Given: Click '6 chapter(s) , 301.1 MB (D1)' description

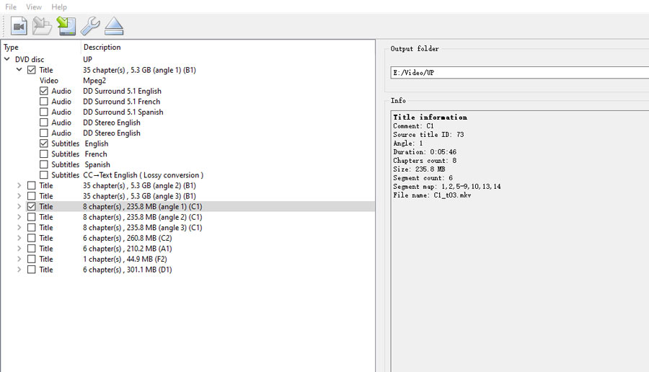Looking at the screenshot, I should [x=128, y=270].
